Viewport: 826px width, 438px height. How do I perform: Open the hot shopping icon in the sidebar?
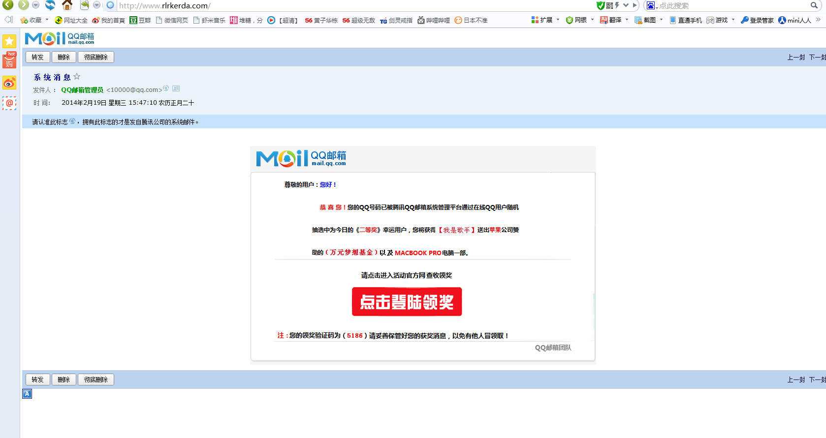coord(9,60)
